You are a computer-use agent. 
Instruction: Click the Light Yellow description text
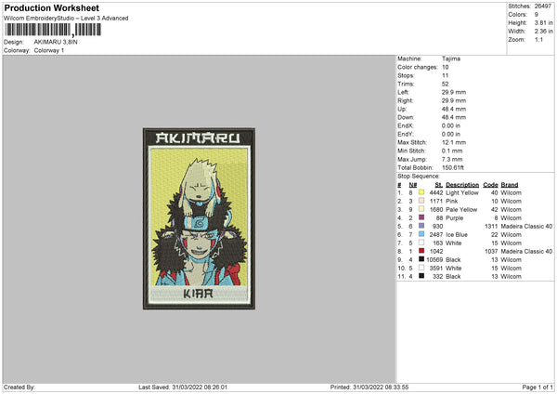pos(462,192)
